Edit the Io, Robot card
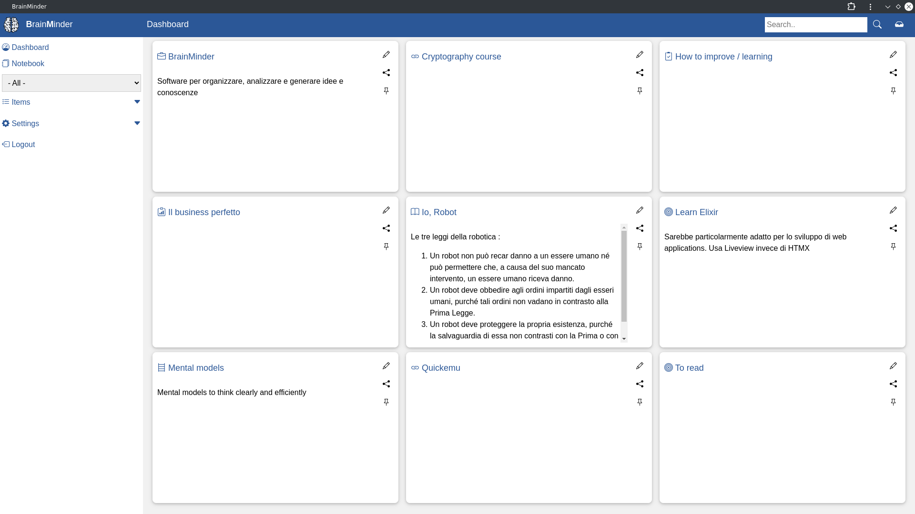 coord(640,210)
